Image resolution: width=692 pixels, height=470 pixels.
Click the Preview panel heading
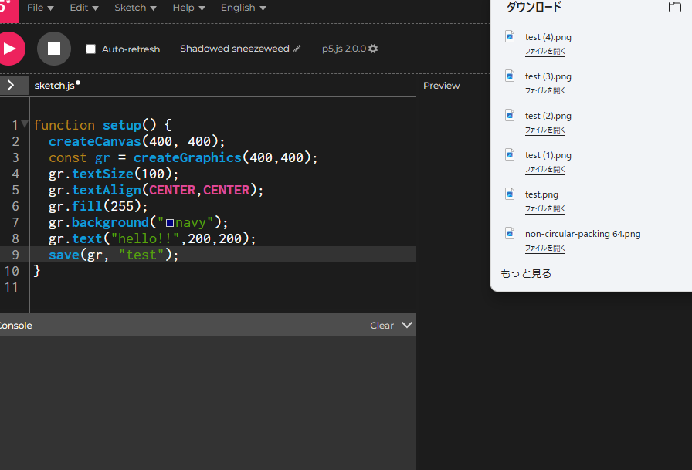[x=441, y=86]
